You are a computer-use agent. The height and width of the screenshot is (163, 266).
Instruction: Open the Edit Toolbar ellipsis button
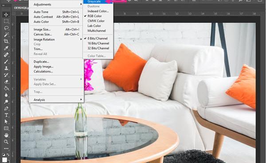(6, 148)
